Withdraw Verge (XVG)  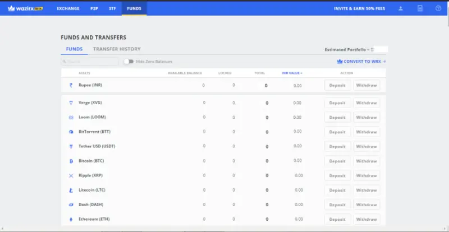tap(366, 103)
